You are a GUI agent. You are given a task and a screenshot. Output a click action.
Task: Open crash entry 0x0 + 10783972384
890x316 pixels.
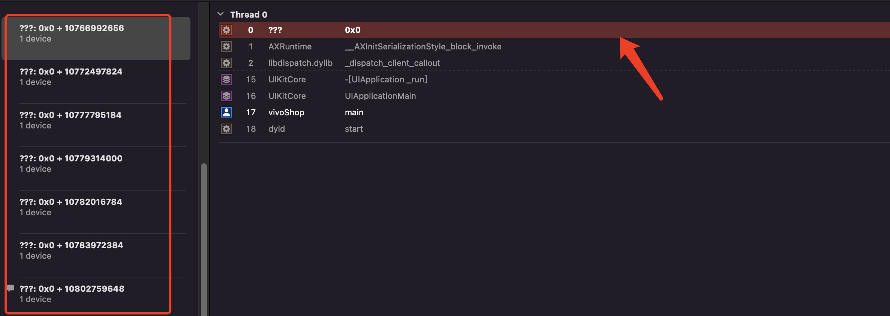tap(96, 255)
